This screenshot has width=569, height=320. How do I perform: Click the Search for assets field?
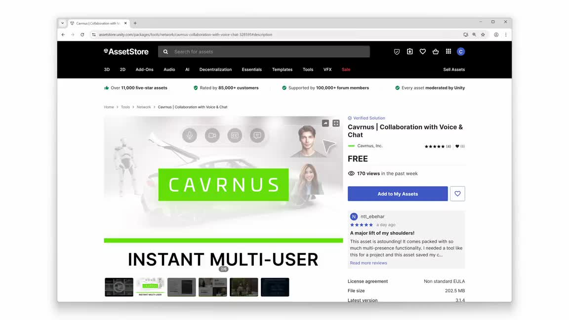tap(264, 51)
